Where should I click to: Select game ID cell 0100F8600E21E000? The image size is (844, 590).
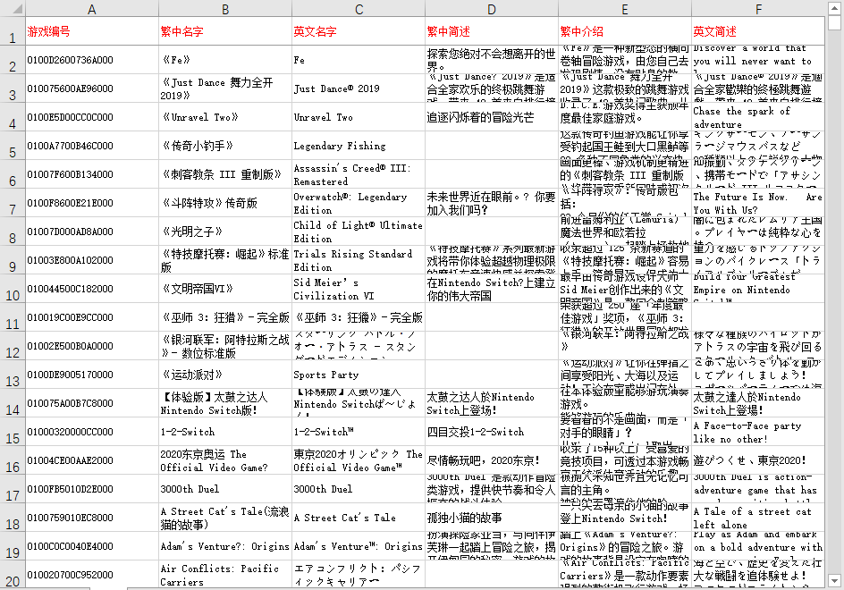(x=92, y=203)
